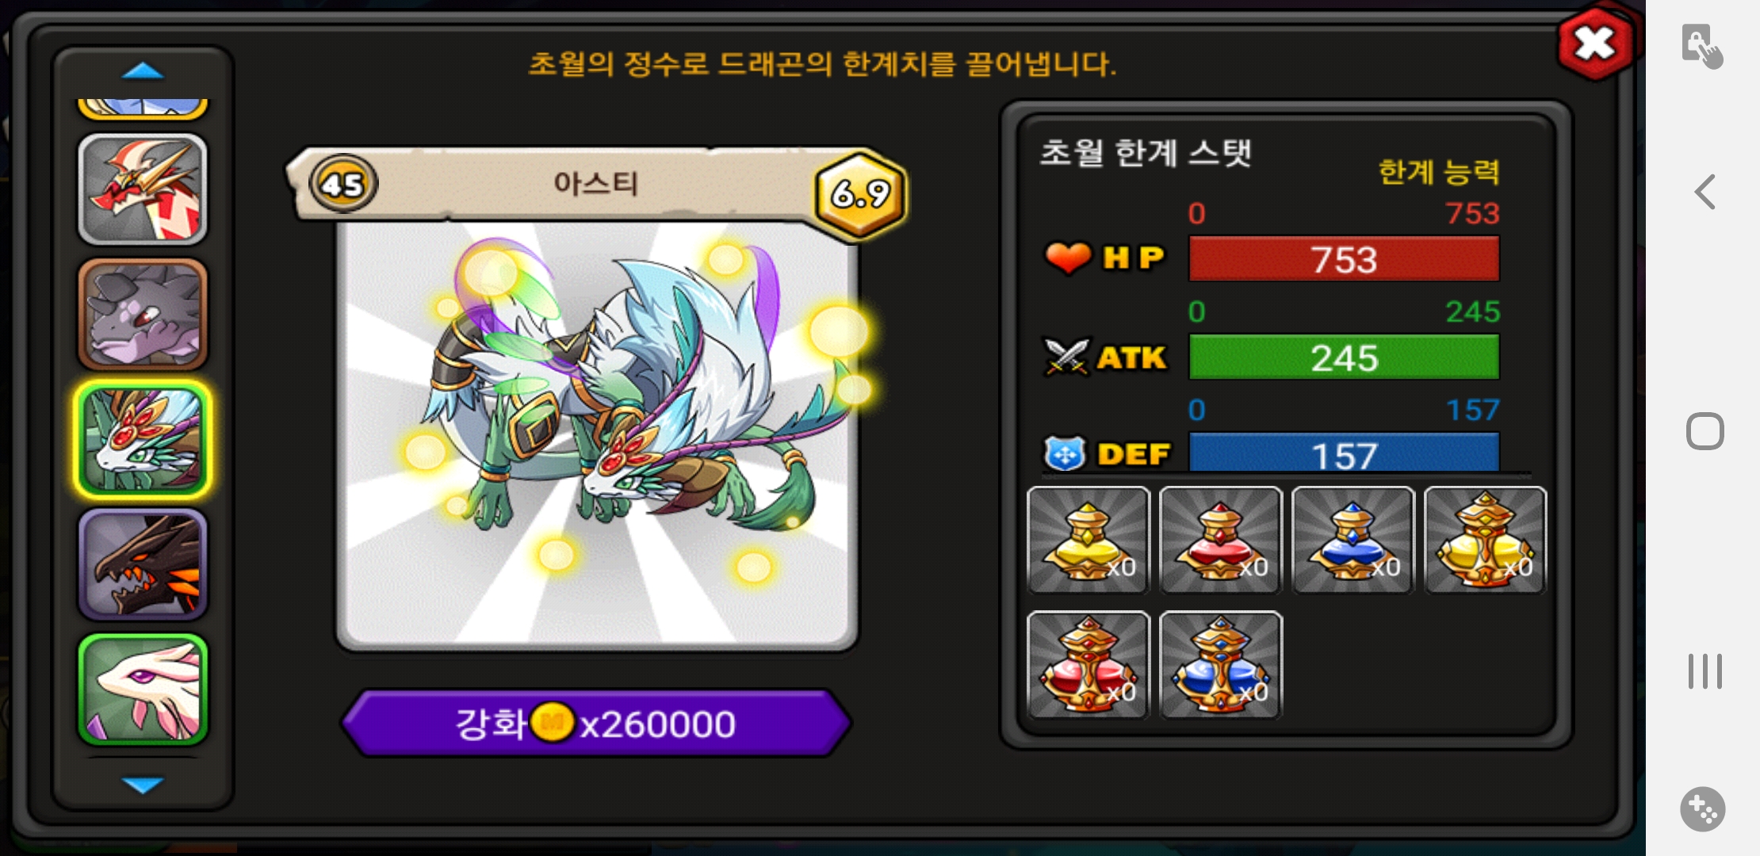Image resolution: width=1760 pixels, height=856 pixels.
Task: Select the small yellow essence potion
Action: [x=1088, y=540]
